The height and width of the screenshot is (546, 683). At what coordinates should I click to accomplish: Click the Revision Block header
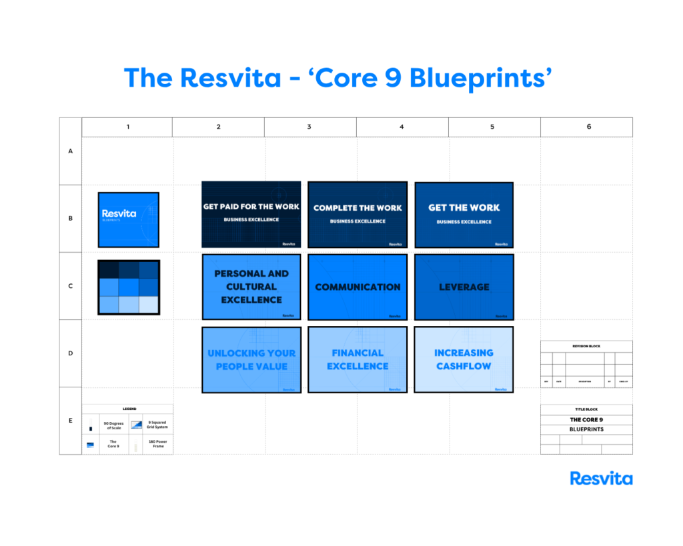[586, 347]
